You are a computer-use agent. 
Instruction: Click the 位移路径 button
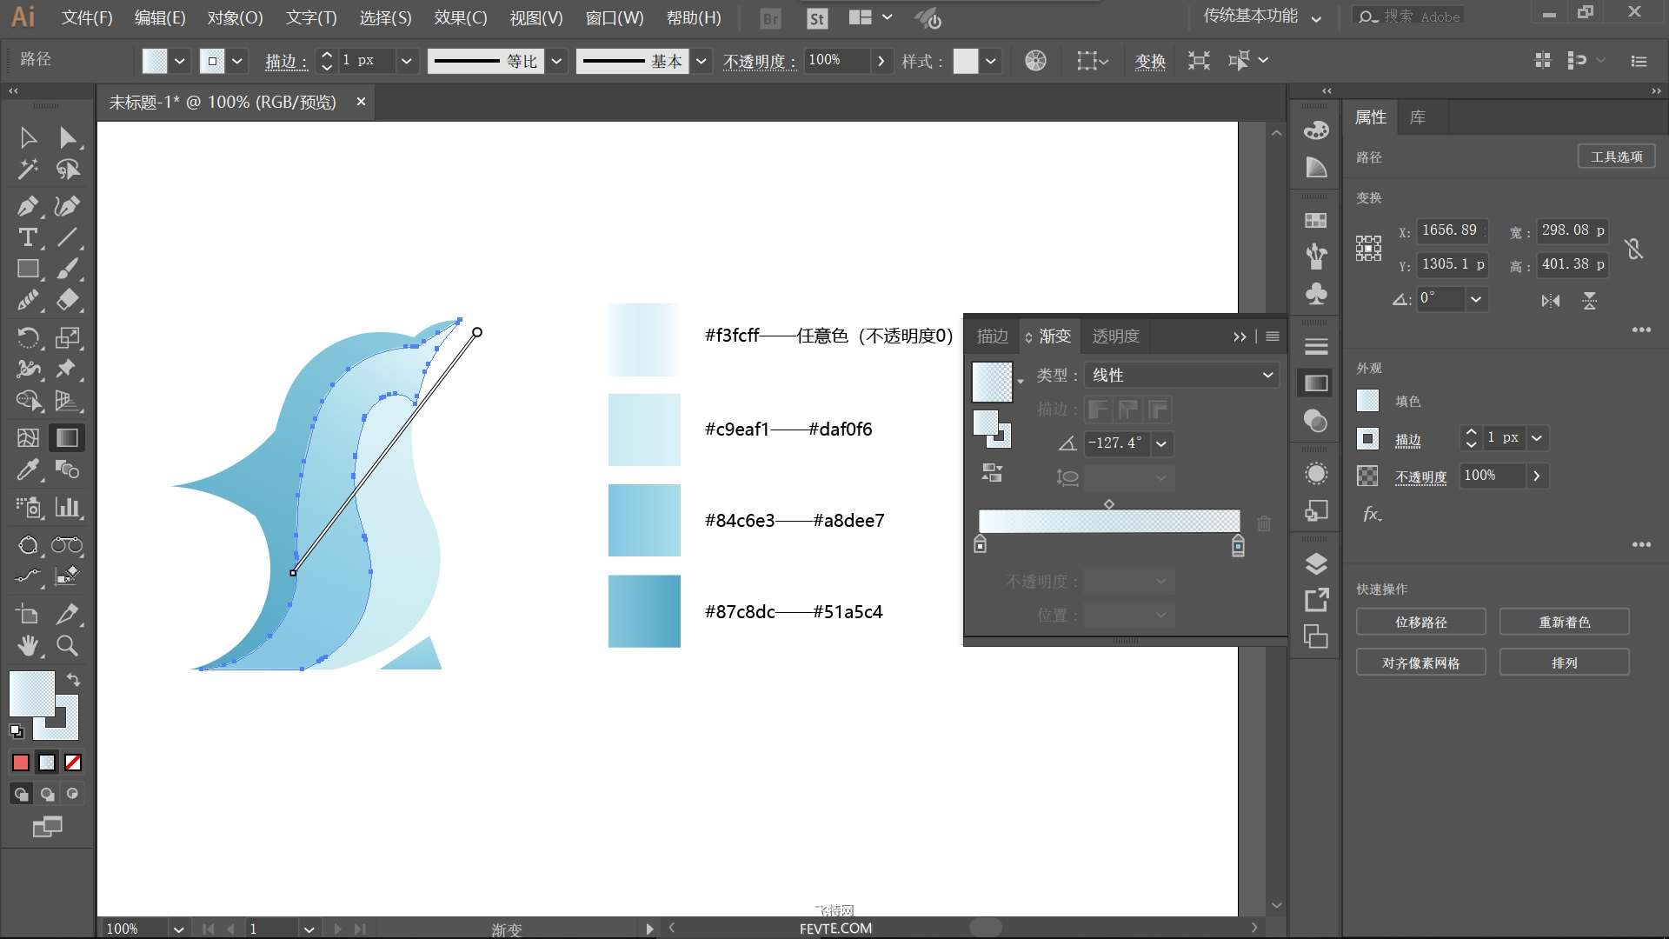point(1420,623)
